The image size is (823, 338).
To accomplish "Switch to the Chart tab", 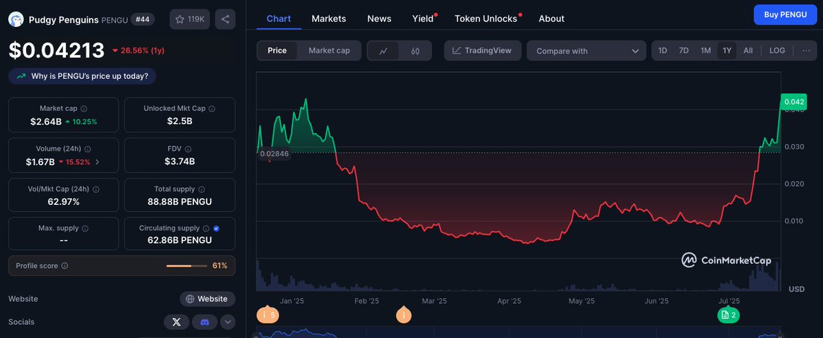I will coord(278,19).
